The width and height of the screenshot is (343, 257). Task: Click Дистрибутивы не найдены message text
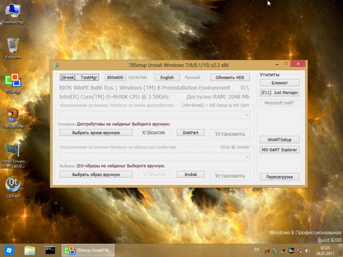pos(123,124)
